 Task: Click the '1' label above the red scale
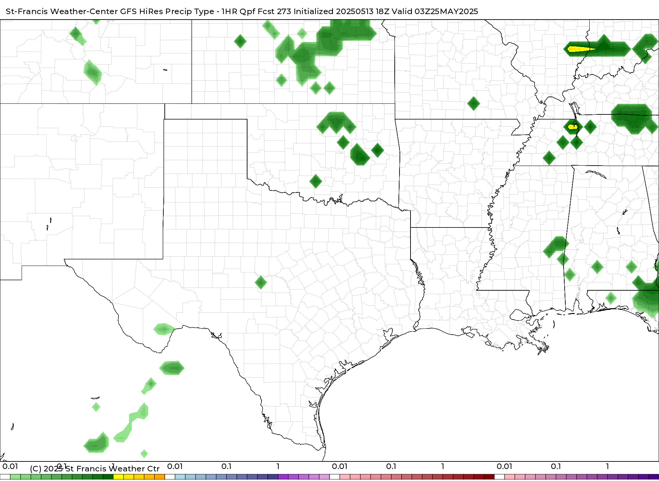click(x=443, y=467)
